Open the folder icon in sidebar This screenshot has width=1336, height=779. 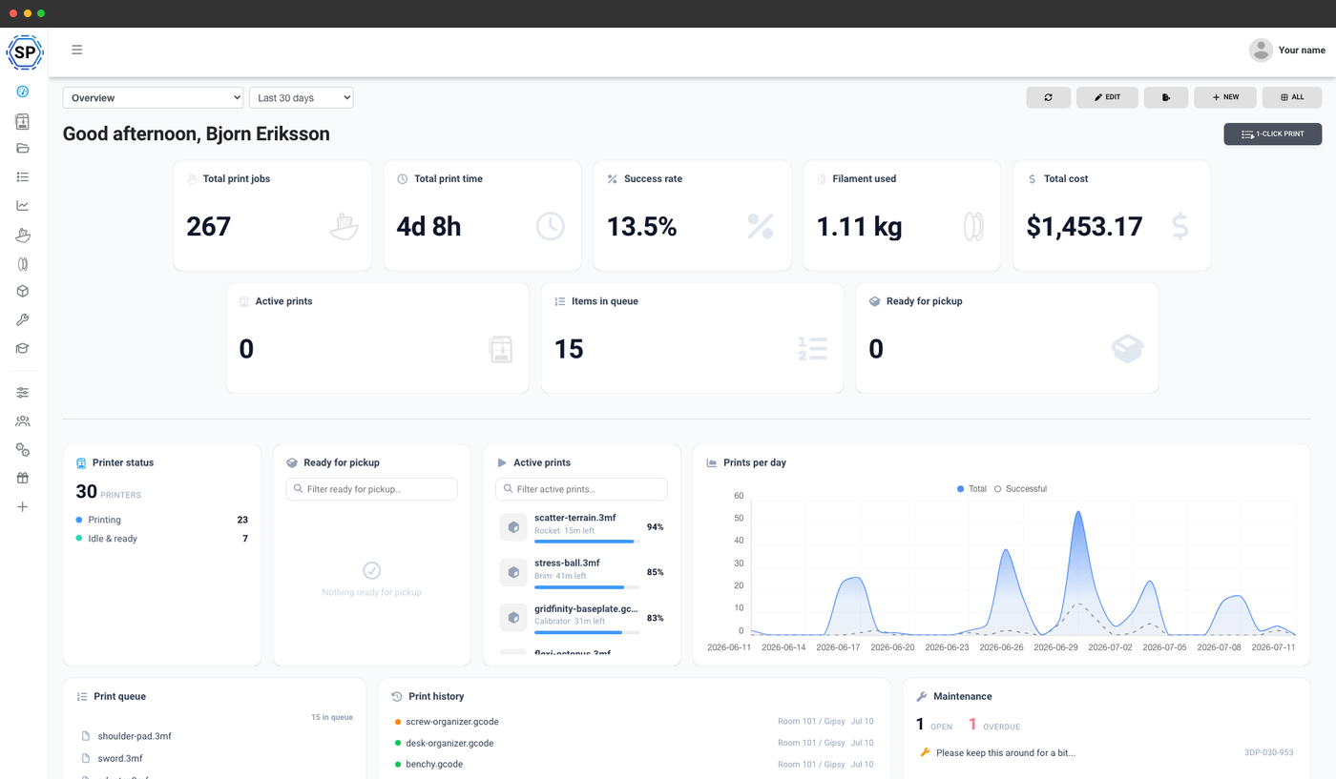point(23,148)
